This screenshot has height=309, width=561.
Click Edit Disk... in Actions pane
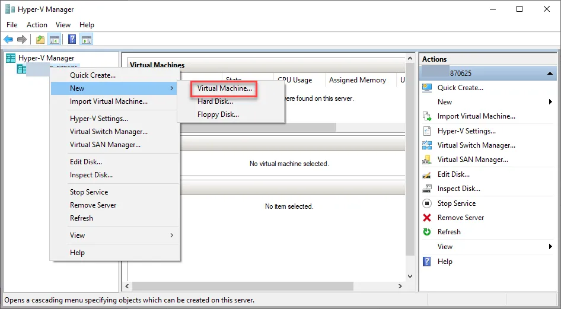pos(453,174)
